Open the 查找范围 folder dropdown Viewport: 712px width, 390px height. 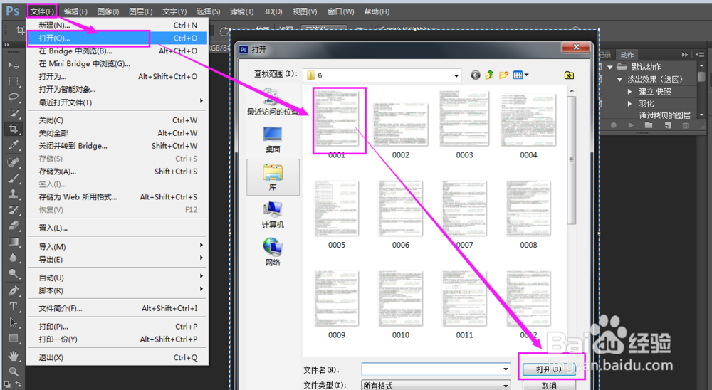click(456, 76)
